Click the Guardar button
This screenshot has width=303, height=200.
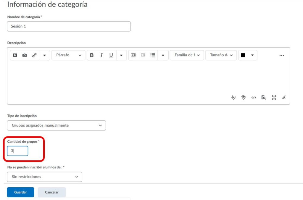coord(20,192)
